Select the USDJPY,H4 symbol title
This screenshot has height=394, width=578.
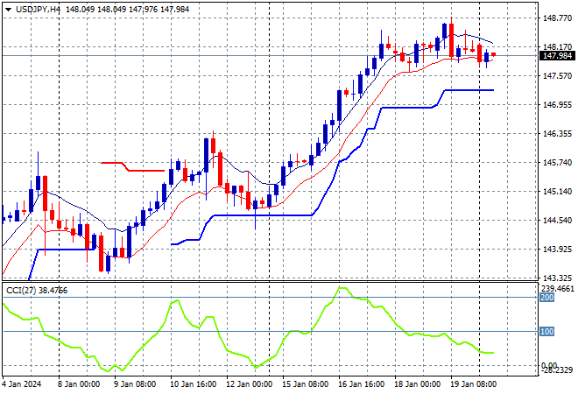point(38,10)
